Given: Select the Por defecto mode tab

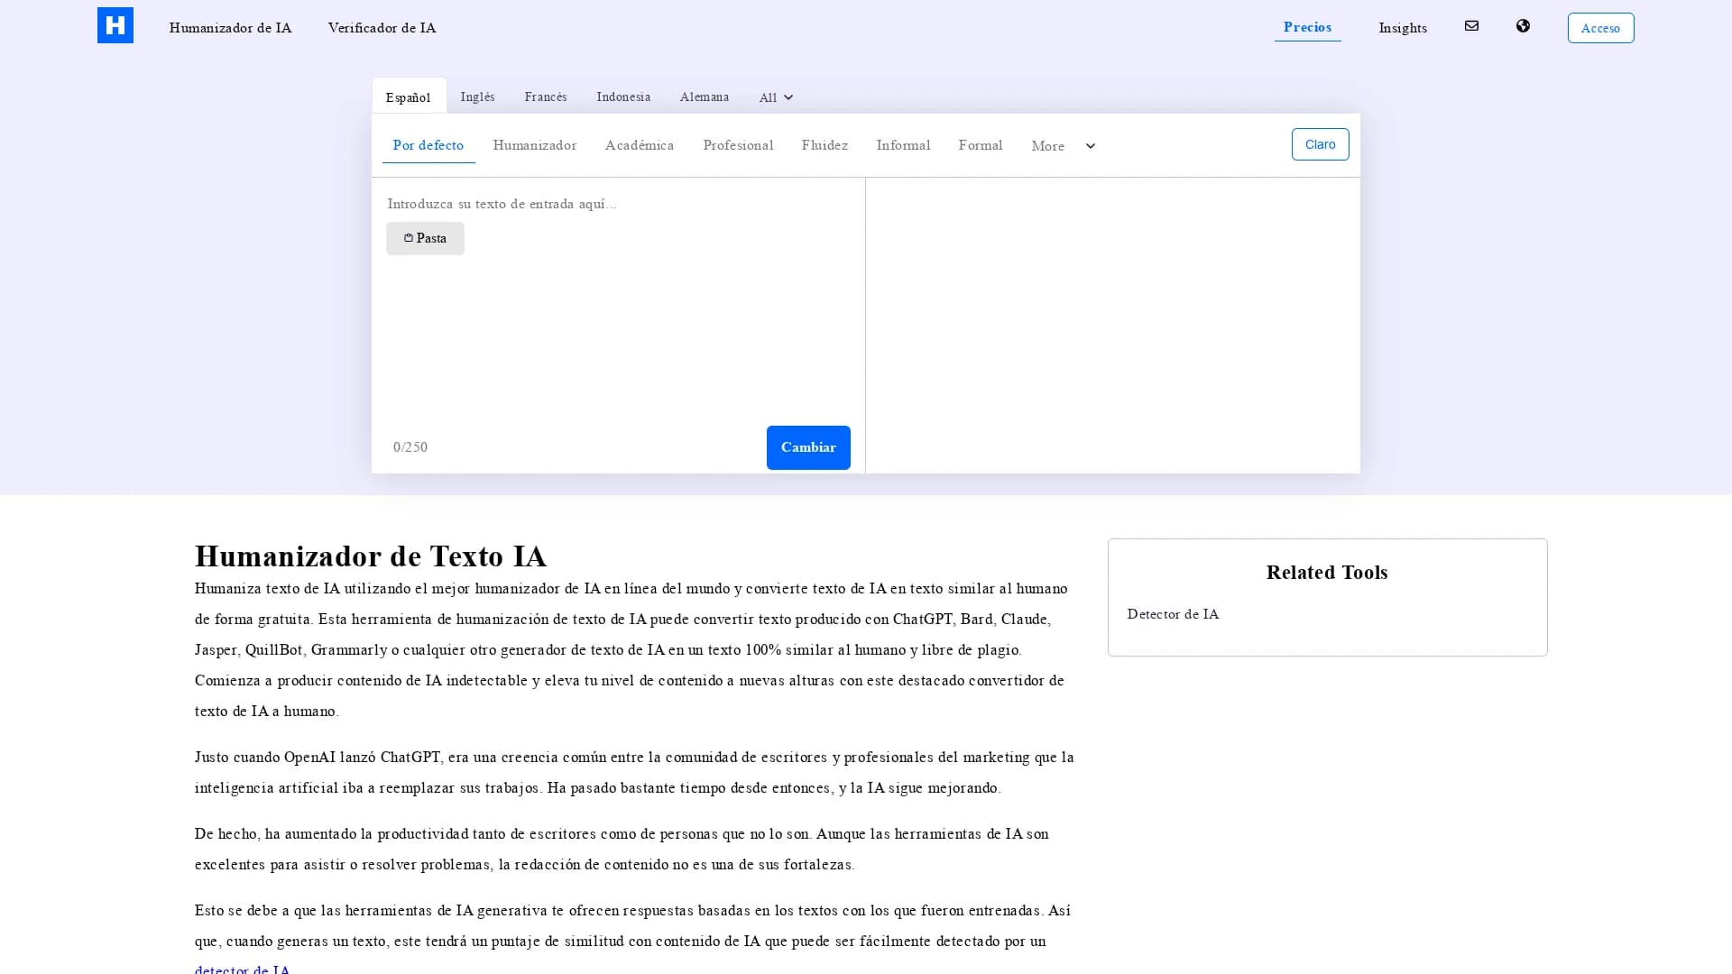Looking at the screenshot, I should click(428, 145).
